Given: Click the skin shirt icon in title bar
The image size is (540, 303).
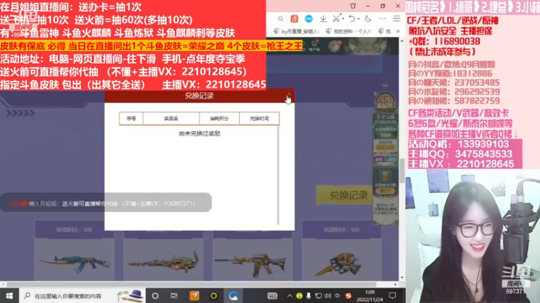Looking at the screenshot, I should (x=353, y=6).
